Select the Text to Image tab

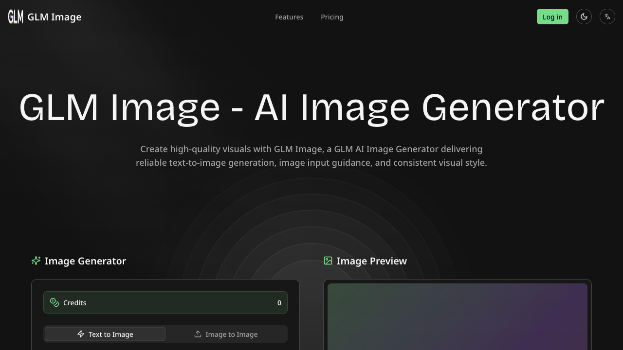pyautogui.click(x=105, y=334)
